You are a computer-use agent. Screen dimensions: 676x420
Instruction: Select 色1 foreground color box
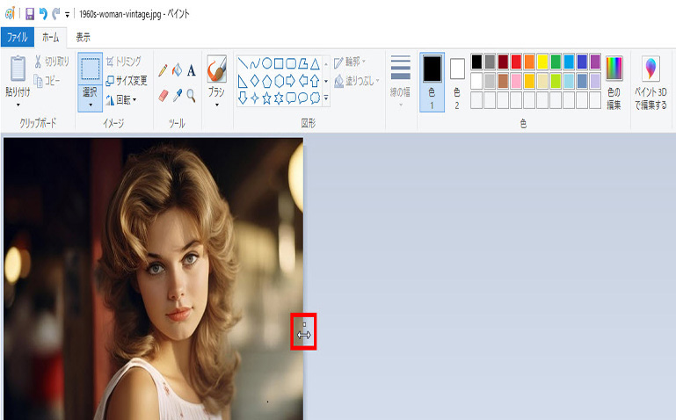pos(432,81)
